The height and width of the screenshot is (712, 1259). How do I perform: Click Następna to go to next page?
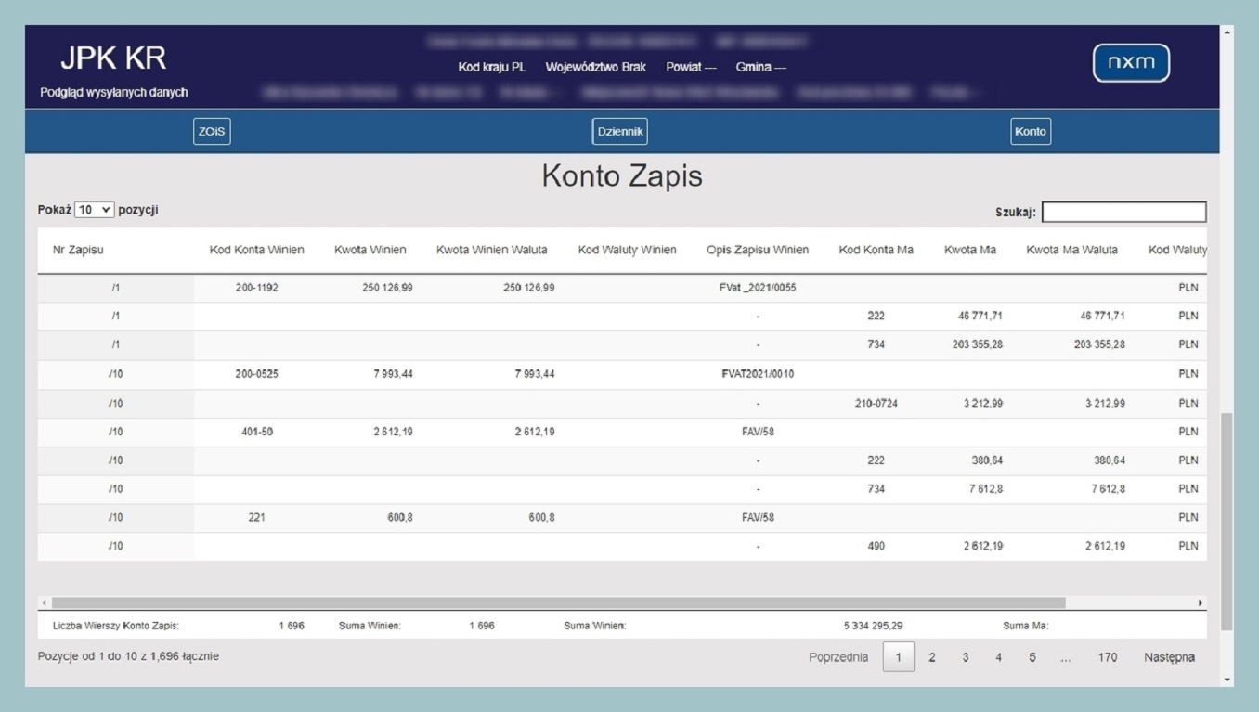pos(1169,657)
